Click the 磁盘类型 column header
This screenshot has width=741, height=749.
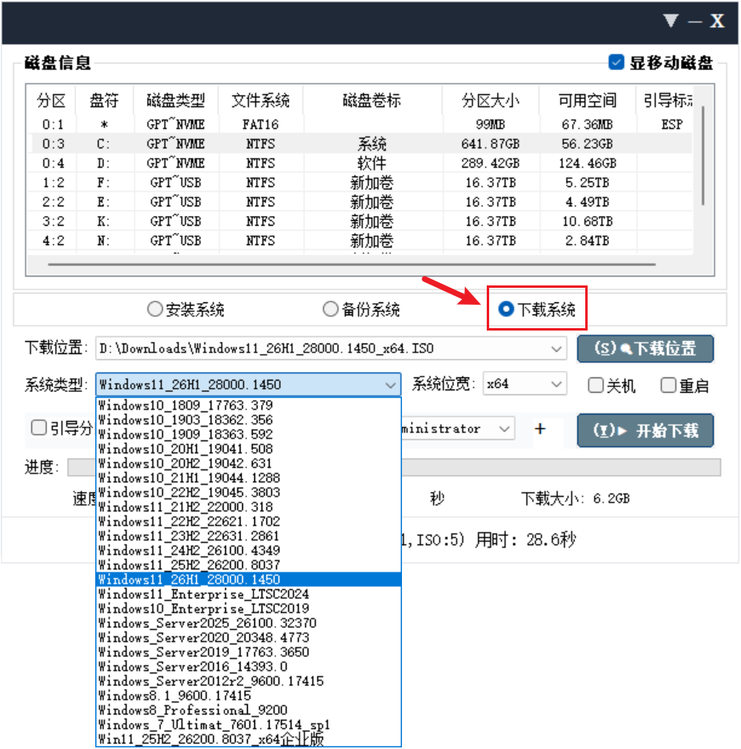[x=175, y=100]
